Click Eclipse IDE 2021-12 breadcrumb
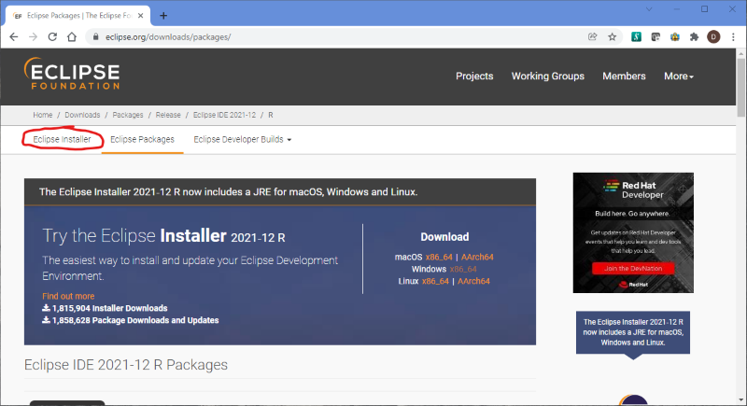Viewport: 747px width, 406px height. point(224,115)
